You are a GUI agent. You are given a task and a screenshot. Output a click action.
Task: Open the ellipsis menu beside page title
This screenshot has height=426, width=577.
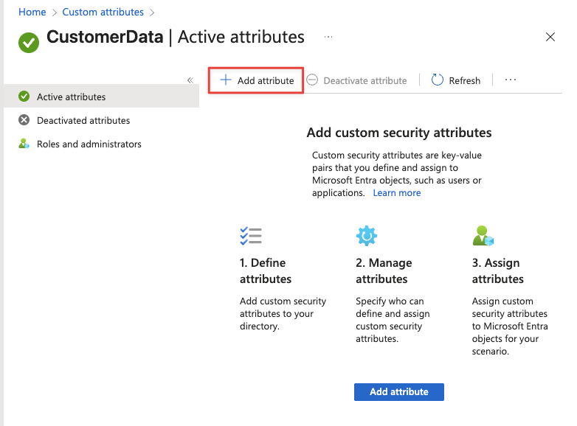[x=328, y=37]
